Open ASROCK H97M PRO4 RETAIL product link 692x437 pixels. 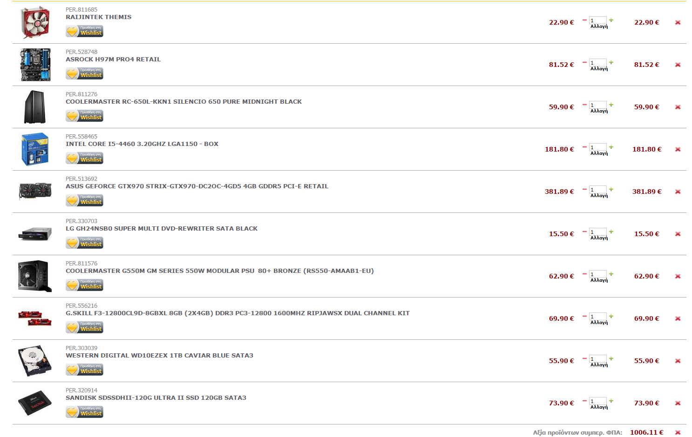click(113, 60)
